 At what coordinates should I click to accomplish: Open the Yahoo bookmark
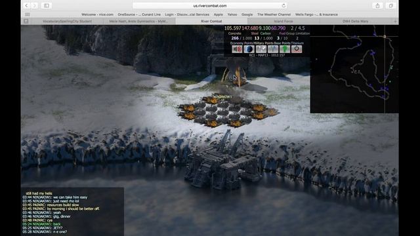[232, 14]
